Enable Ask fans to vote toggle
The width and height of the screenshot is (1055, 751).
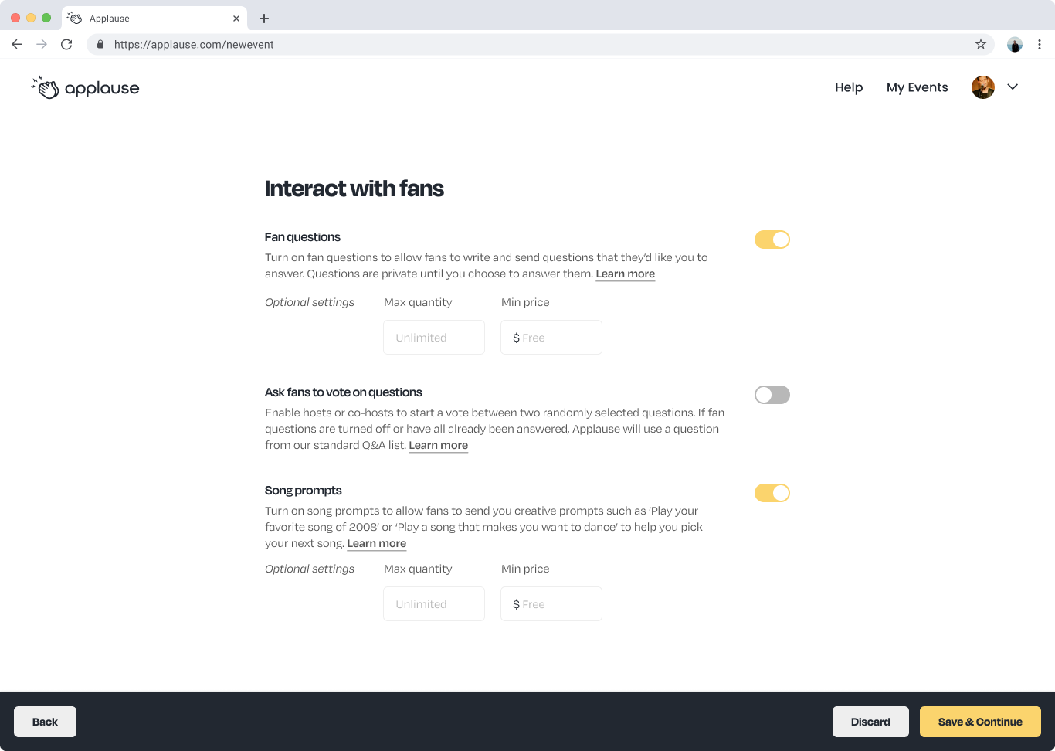click(x=772, y=395)
